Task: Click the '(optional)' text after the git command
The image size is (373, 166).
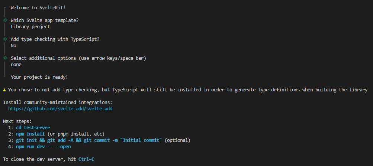Action: [177, 140]
